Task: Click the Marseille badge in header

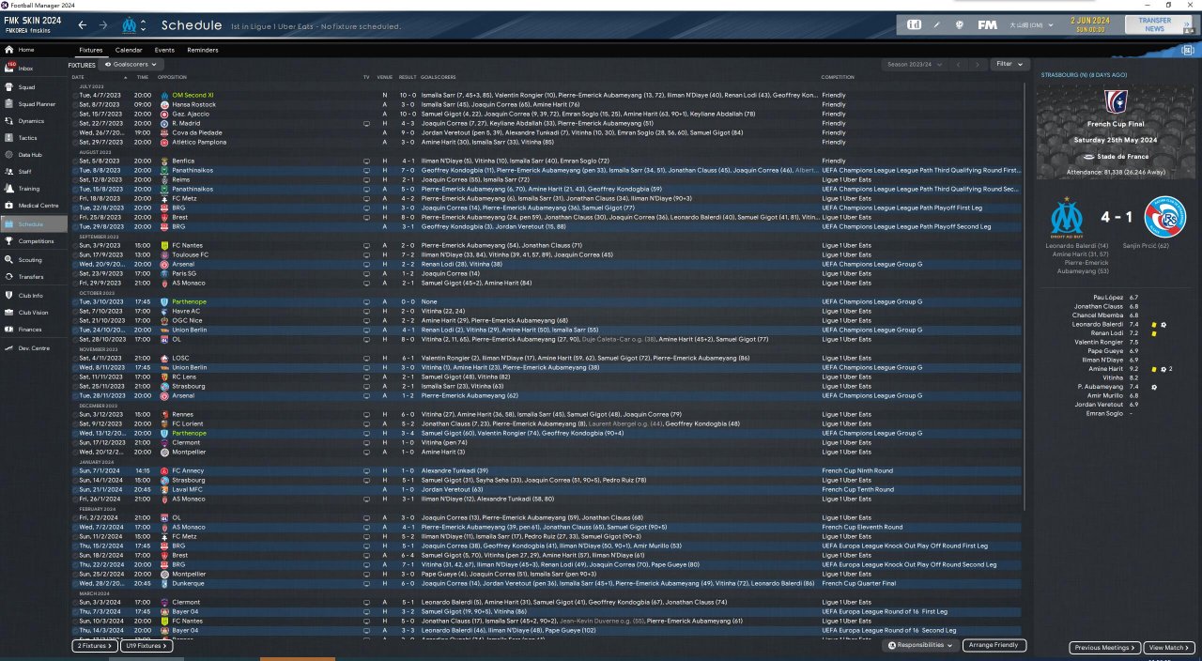Action: point(130,24)
